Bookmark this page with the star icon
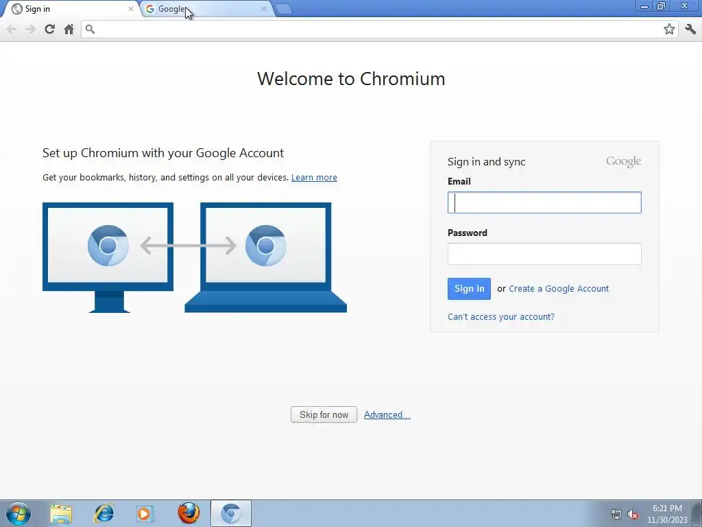The image size is (702, 527). (669, 29)
